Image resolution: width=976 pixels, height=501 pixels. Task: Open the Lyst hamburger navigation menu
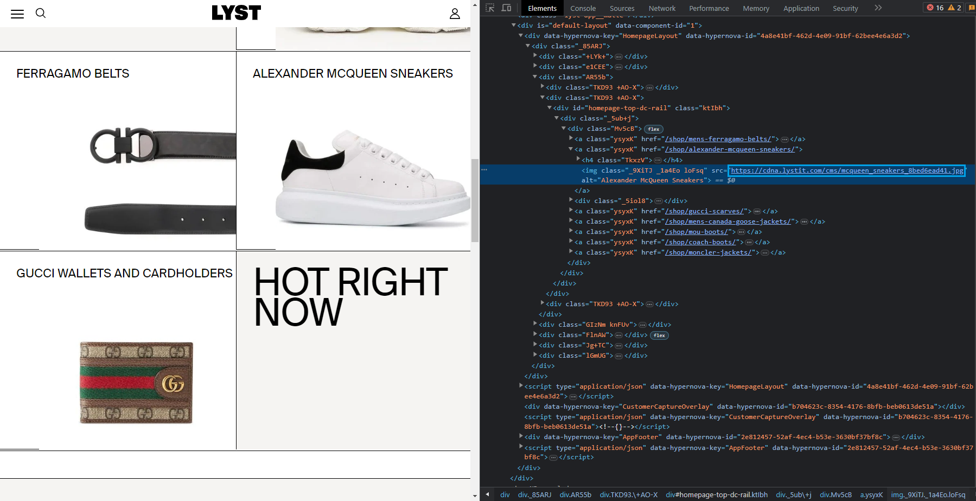pos(17,14)
